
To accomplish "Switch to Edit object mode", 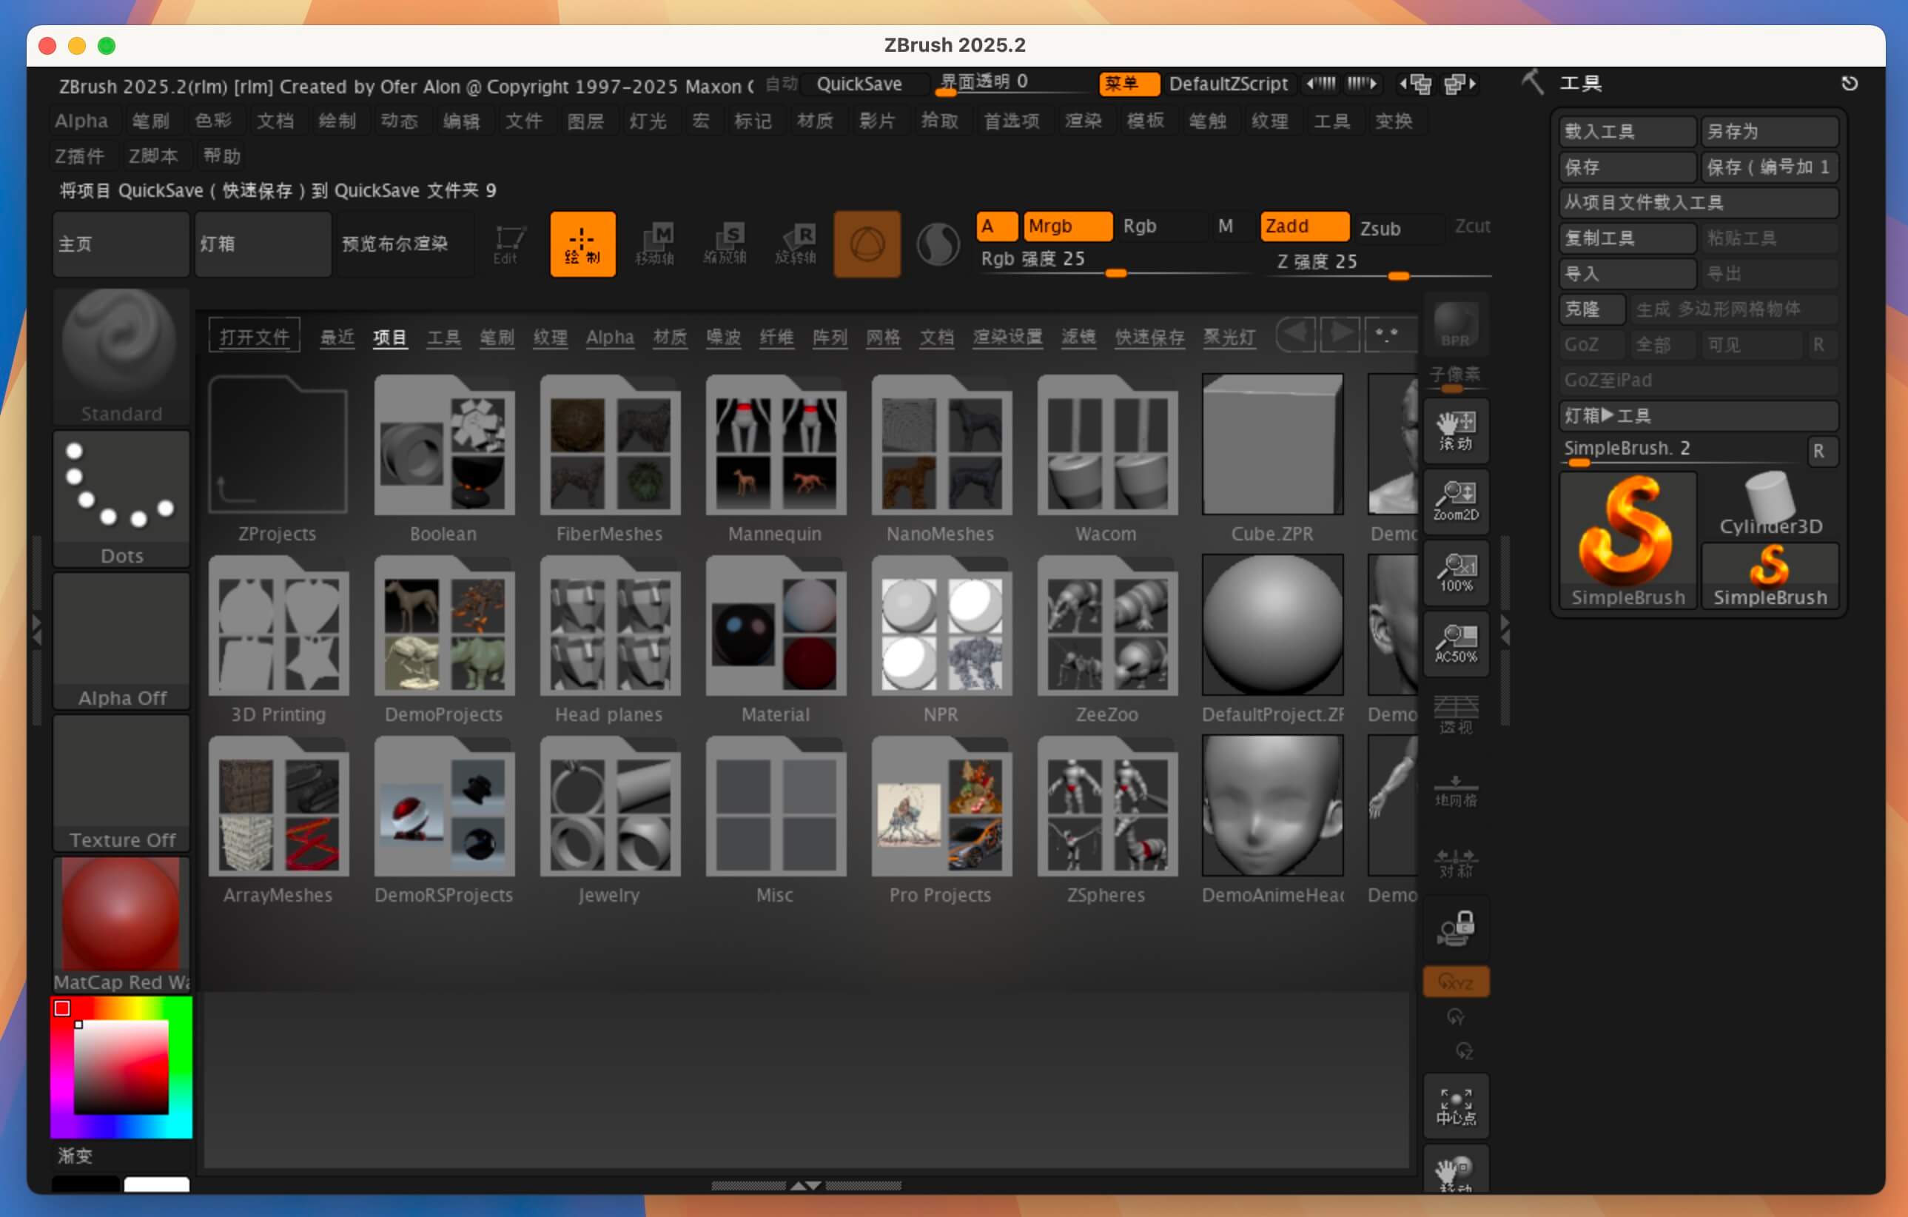I will [x=507, y=244].
